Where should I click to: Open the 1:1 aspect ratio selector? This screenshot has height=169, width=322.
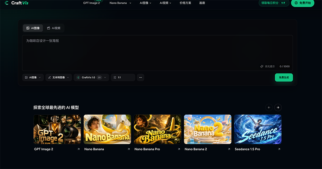point(123,77)
